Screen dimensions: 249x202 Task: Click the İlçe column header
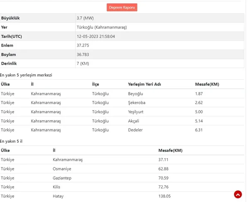click(x=95, y=84)
